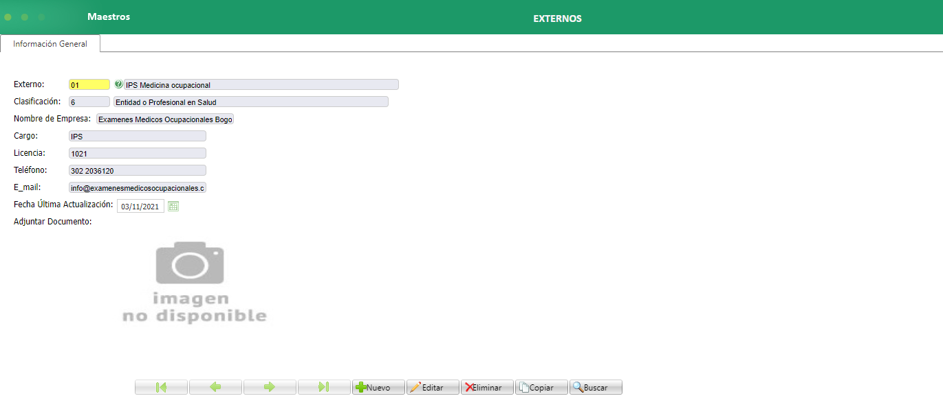The height and width of the screenshot is (407, 943).
Task: Click the IPS Medicina ocupacional name field
Action: click(261, 84)
